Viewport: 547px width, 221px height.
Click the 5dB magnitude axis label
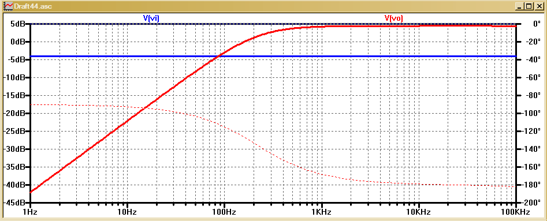(x=17, y=24)
